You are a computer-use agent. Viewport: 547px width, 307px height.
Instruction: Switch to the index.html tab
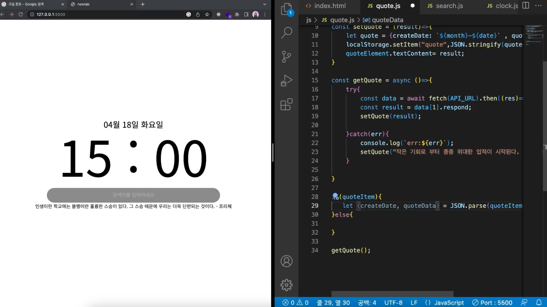[x=326, y=6]
